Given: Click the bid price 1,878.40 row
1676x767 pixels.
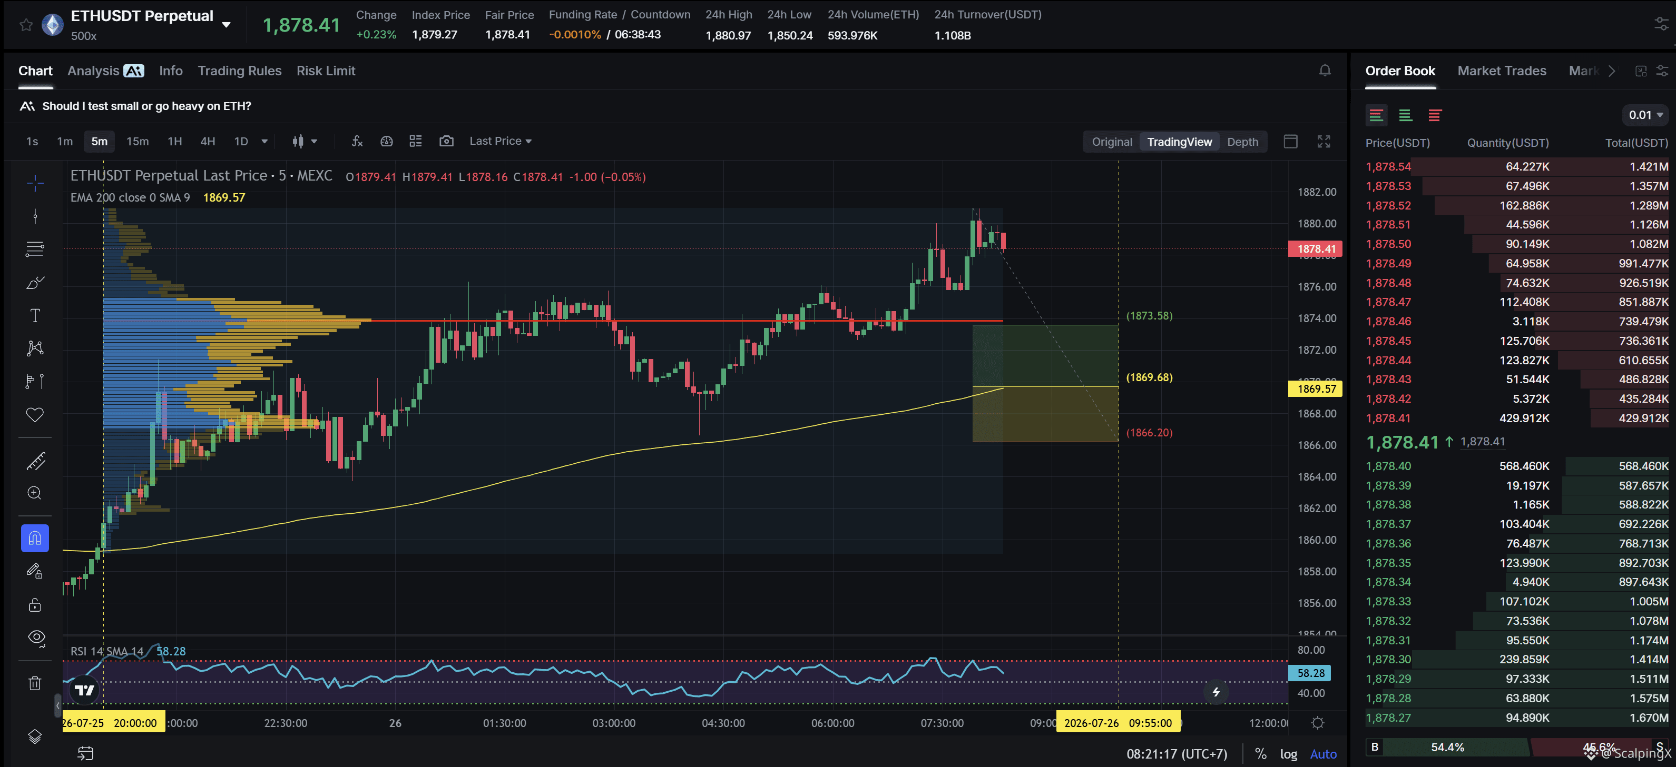Looking at the screenshot, I should coord(1516,466).
